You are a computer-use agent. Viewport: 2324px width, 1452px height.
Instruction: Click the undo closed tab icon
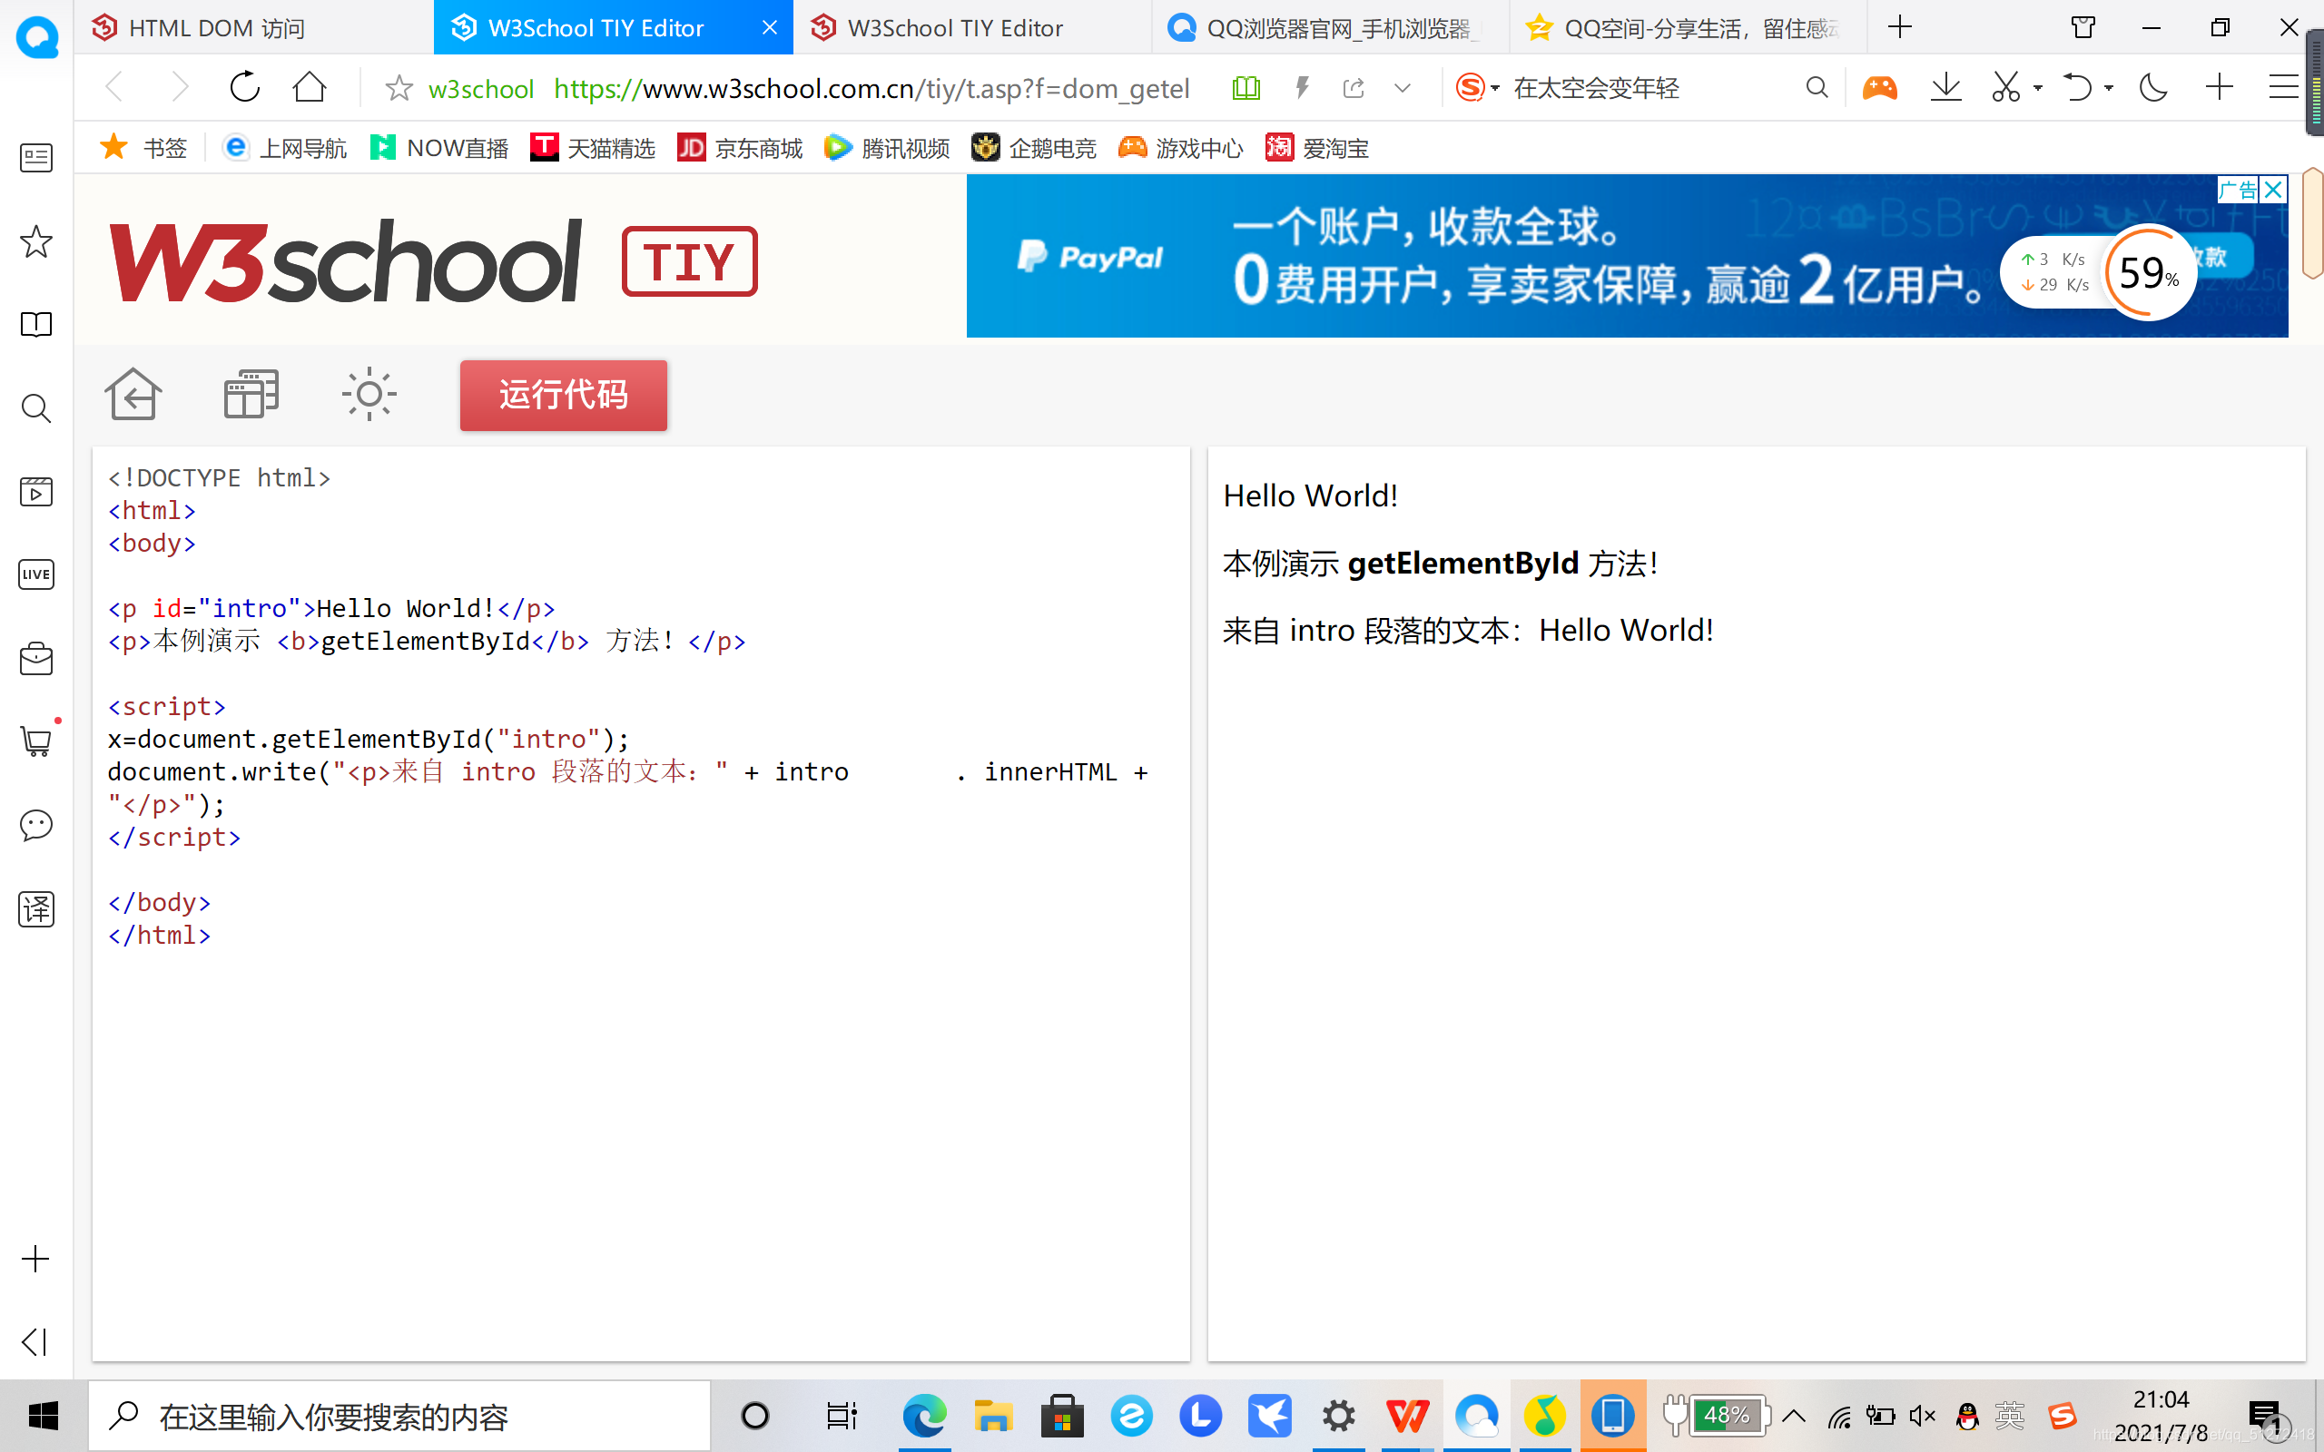[x=2077, y=88]
